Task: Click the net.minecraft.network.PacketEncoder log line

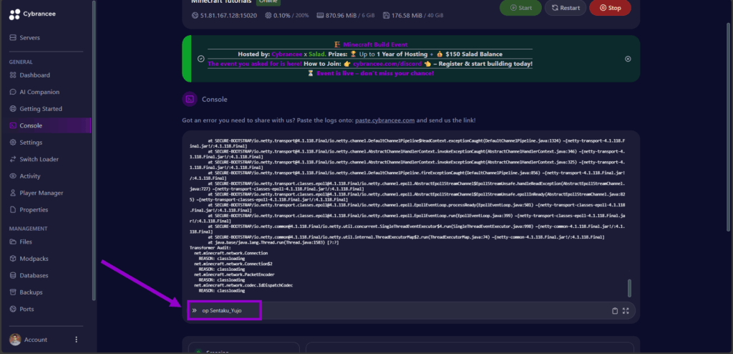Action: coord(234,274)
